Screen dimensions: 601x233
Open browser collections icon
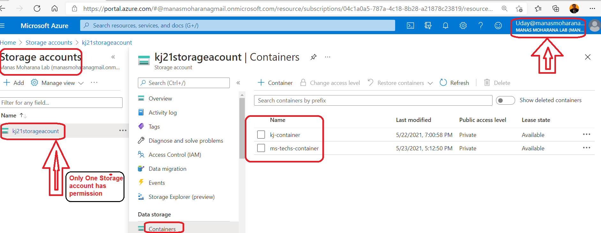(x=556, y=8)
